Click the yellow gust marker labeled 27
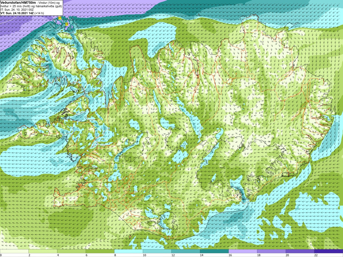Viewport: 343px width, 257px height. [60, 18]
